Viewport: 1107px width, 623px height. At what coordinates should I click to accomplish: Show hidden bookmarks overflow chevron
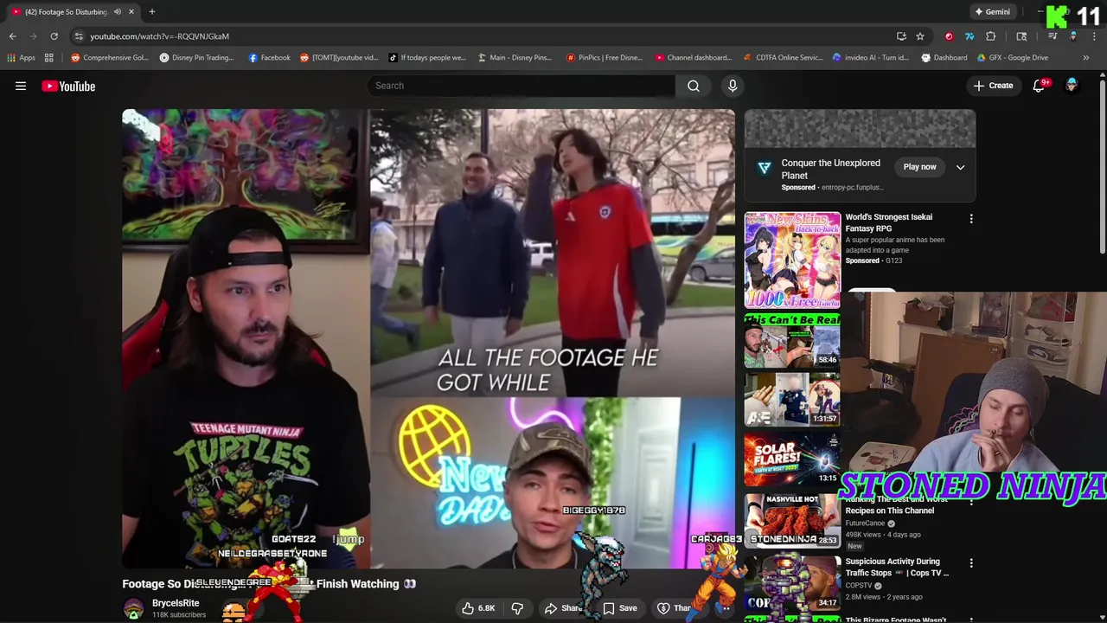point(1086,58)
